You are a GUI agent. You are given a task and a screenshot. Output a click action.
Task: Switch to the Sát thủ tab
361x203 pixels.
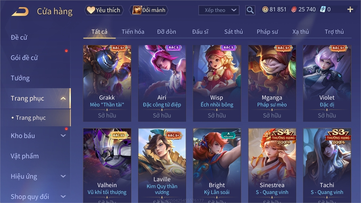pos(233,32)
